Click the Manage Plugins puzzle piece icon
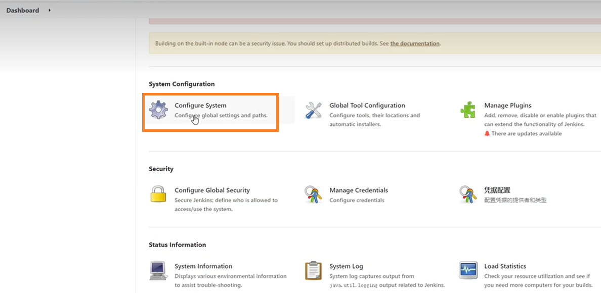The width and height of the screenshot is (601, 293). coord(468,110)
